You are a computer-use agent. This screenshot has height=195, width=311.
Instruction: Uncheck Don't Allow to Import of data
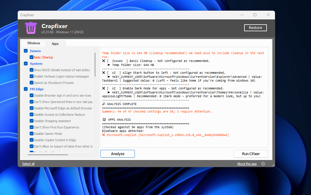pyautogui.click(x=32, y=146)
